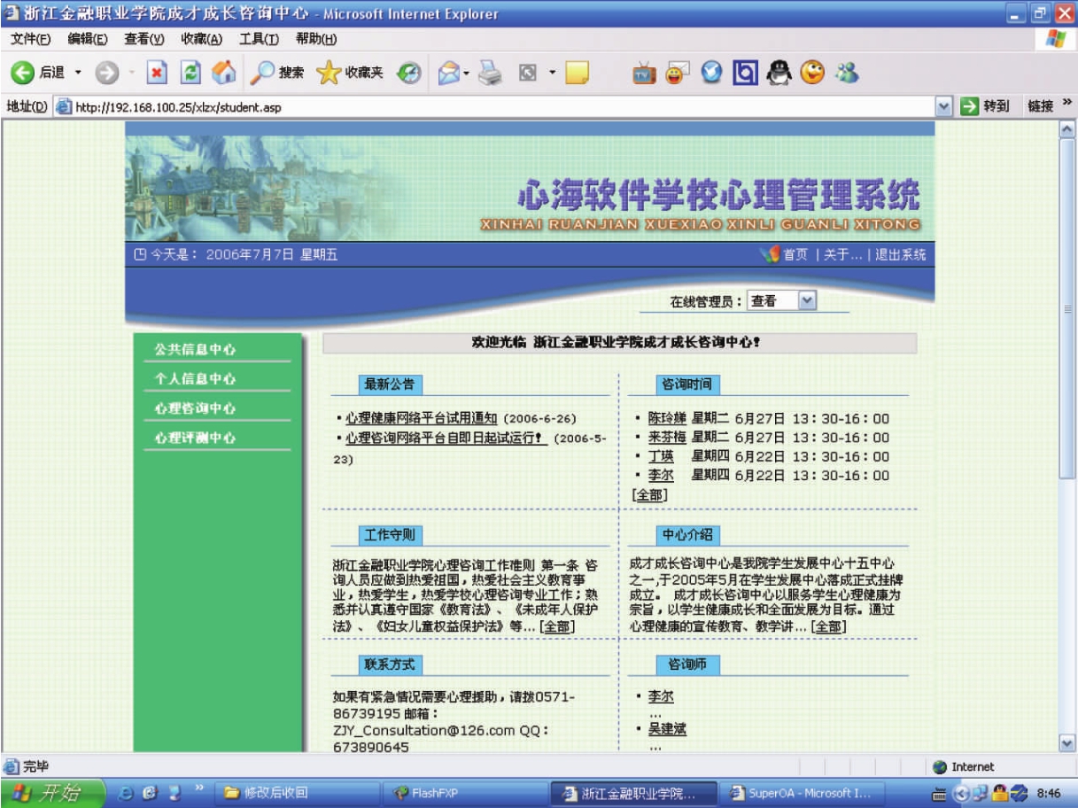Open 心理咨询网络平台自即日起试运行 announcement
This screenshot has height=808, width=1078.
(x=446, y=439)
